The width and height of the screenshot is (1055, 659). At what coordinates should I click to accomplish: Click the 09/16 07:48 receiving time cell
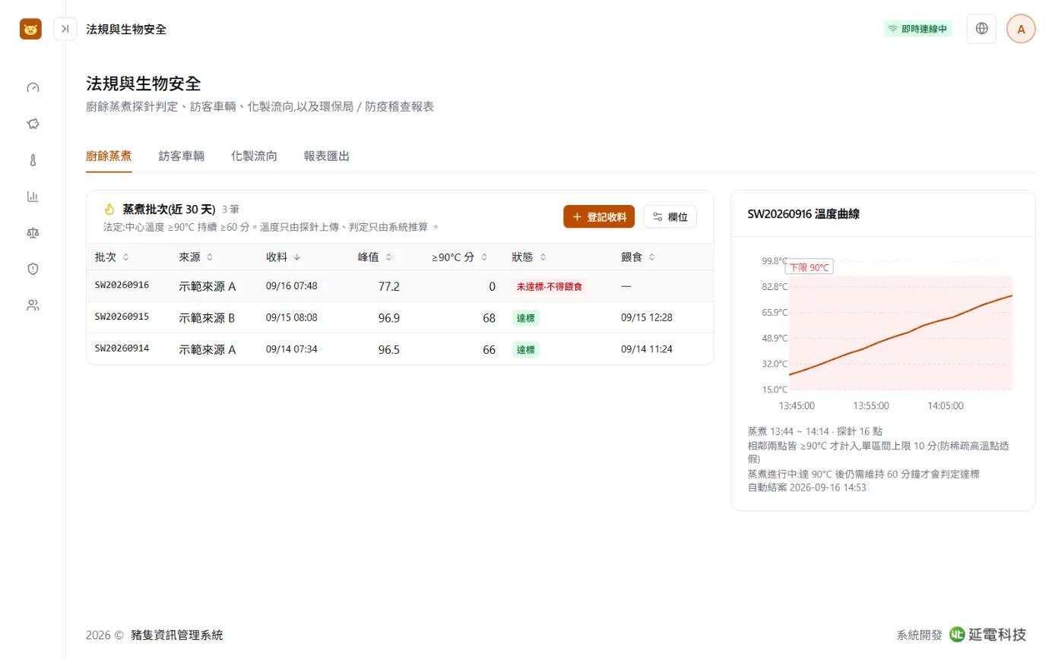coord(292,286)
